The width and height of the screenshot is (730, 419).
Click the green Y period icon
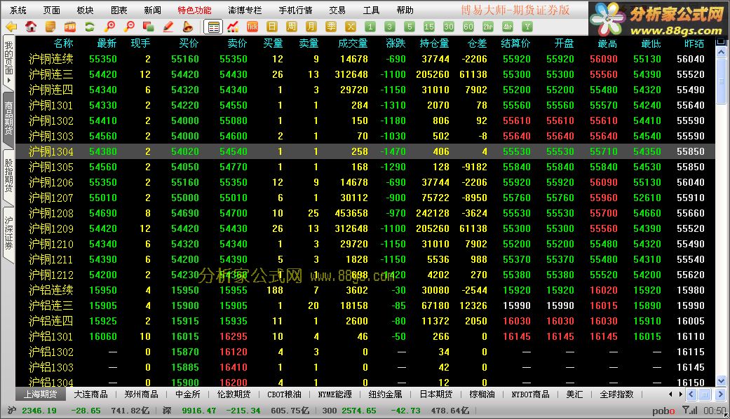(527, 27)
